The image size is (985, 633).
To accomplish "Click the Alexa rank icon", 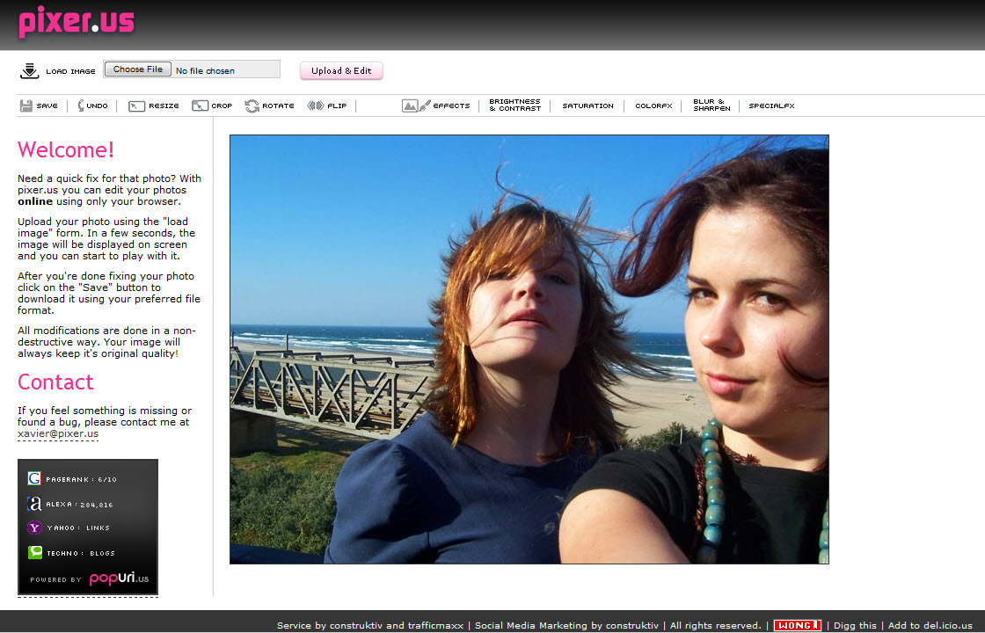I will [34, 504].
